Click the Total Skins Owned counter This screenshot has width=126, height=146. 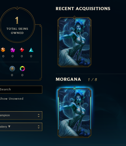click(x=17, y=25)
